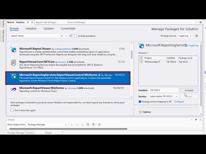Click the verified badge on ReportViewerControl.Winforms
Image resolution: width=206 pixels, height=154 pixels.
click(x=99, y=75)
